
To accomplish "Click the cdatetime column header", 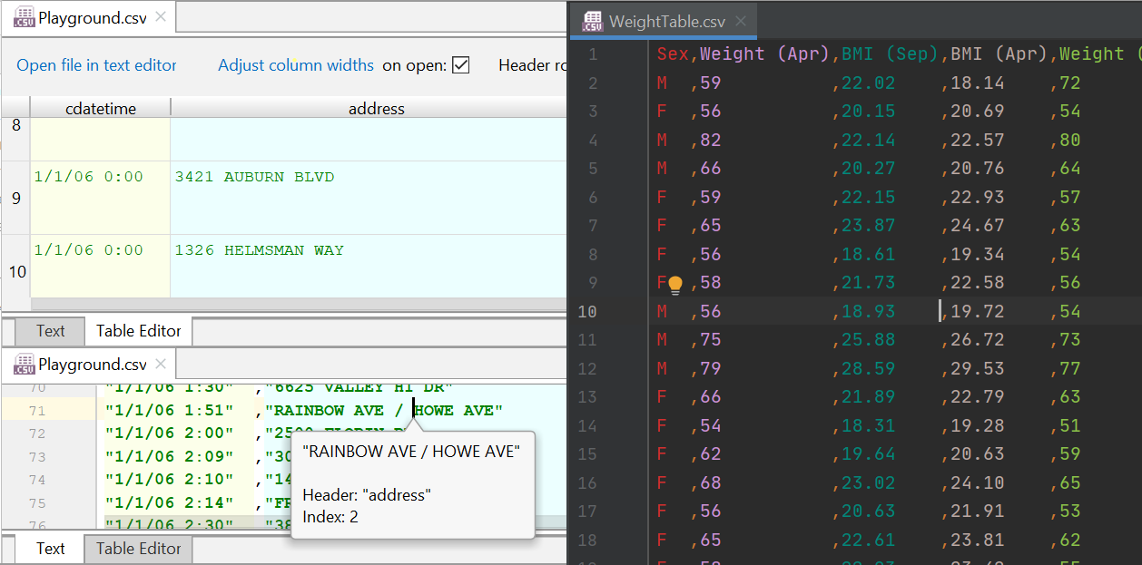I will click(101, 109).
